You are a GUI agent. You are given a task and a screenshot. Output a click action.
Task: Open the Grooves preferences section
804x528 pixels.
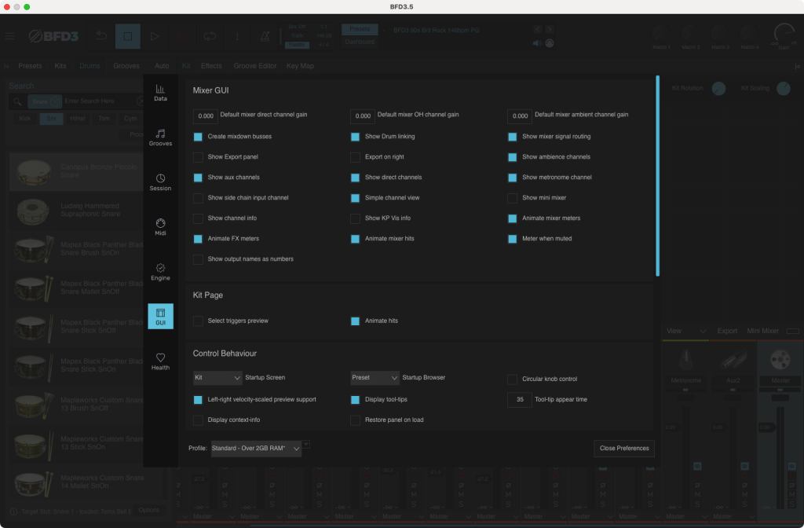pos(160,137)
